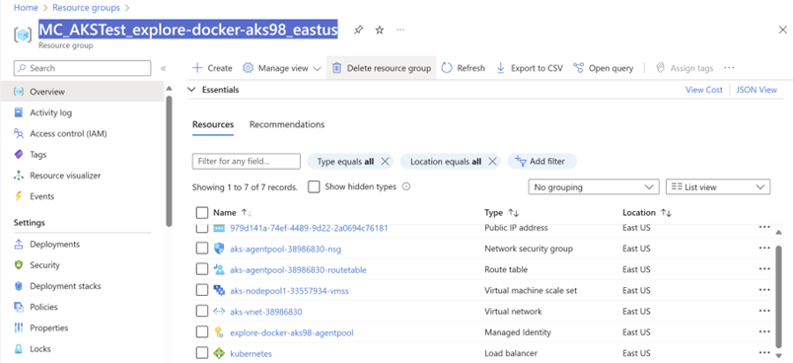
Task: Click the Deployment stacks icon
Action: pyautogui.click(x=19, y=286)
